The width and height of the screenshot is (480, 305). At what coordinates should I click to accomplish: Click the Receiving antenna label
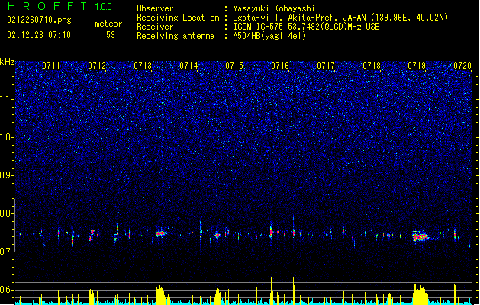(x=176, y=36)
